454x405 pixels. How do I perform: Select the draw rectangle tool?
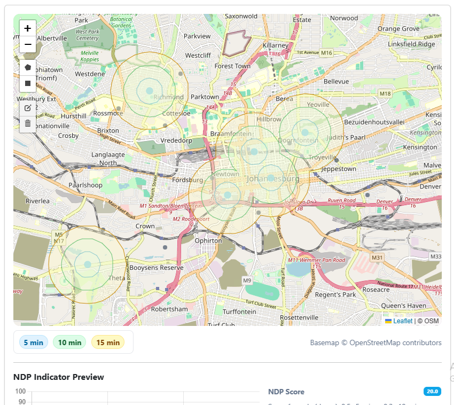pyautogui.click(x=28, y=83)
